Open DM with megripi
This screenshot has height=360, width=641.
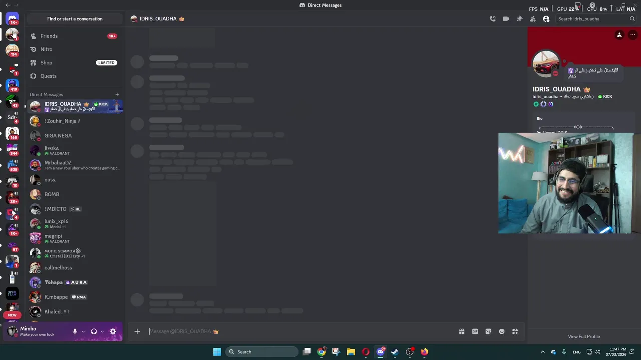(x=74, y=238)
